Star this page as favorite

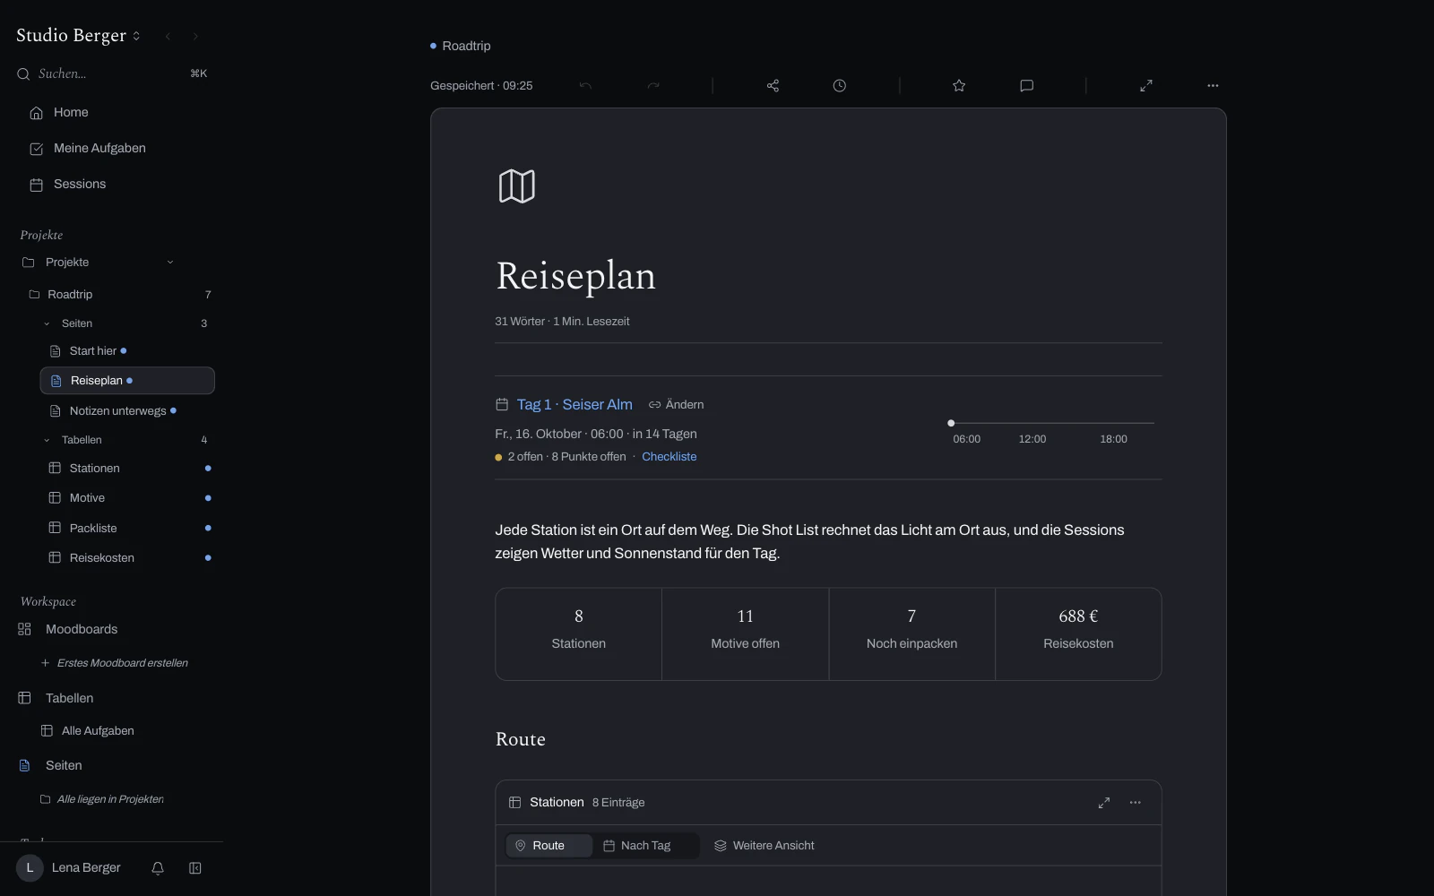[x=959, y=86]
